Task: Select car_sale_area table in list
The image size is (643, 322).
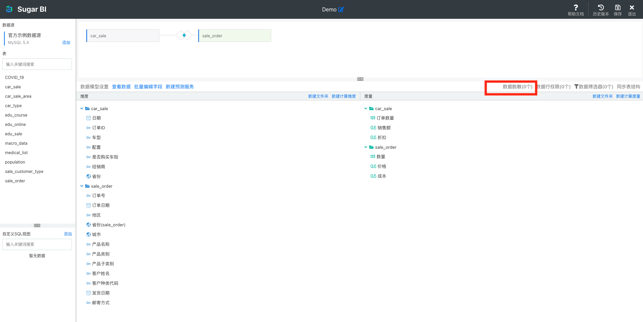Action: [x=18, y=96]
